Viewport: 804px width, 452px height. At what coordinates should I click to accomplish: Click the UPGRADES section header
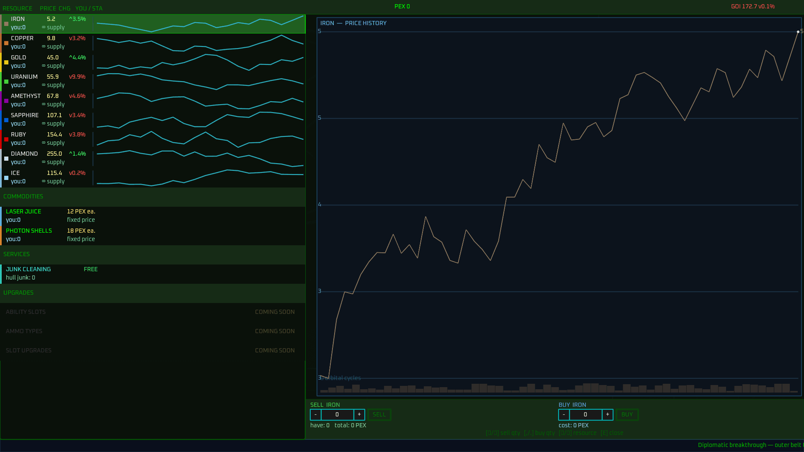pyautogui.click(x=153, y=293)
